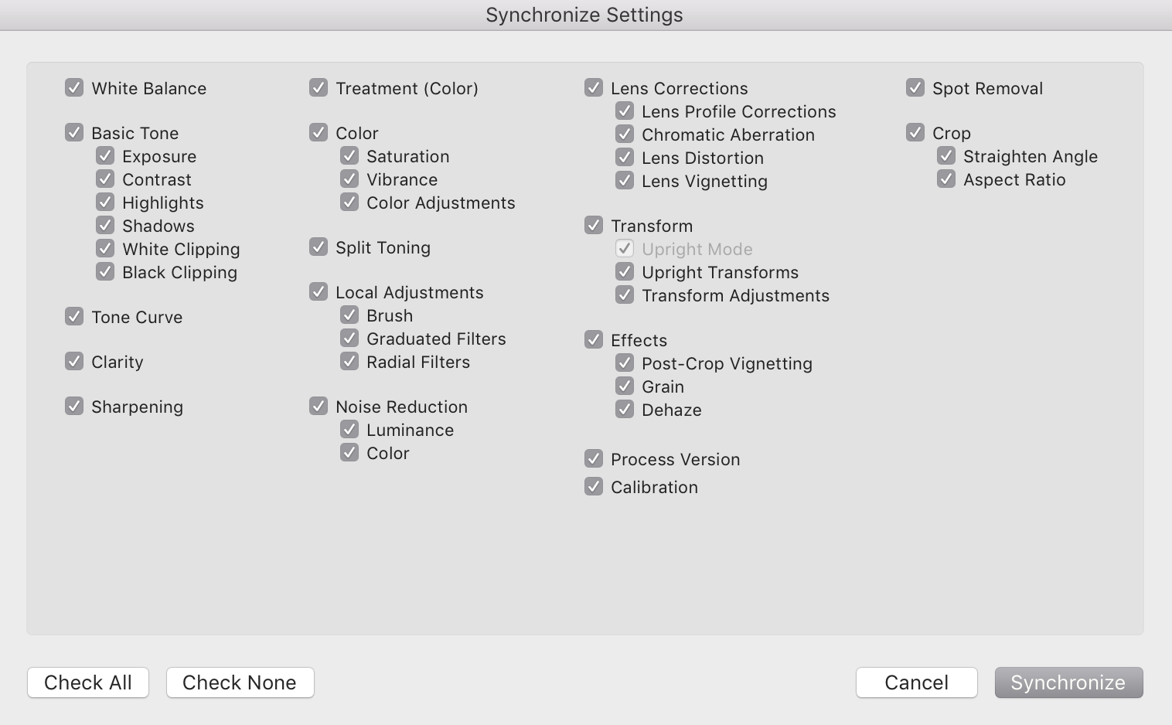This screenshot has width=1172, height=725.
Task: Toggle the Exposure checkbox
Action: 105,155
